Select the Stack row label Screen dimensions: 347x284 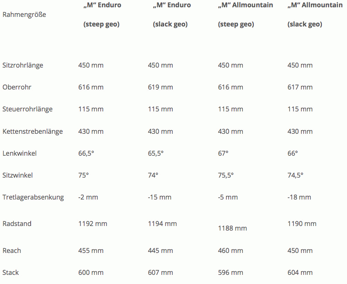click(11, 273)
